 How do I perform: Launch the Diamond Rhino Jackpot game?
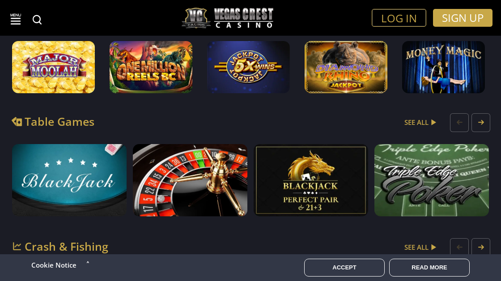tap(346, 67)
